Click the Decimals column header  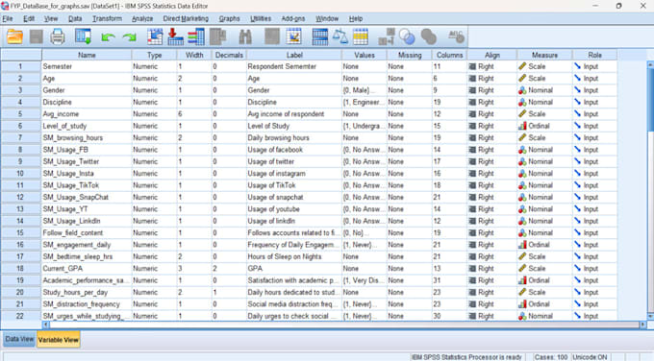[229, 55]
